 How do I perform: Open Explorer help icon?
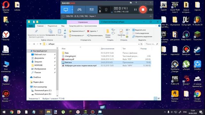[159, 26]
